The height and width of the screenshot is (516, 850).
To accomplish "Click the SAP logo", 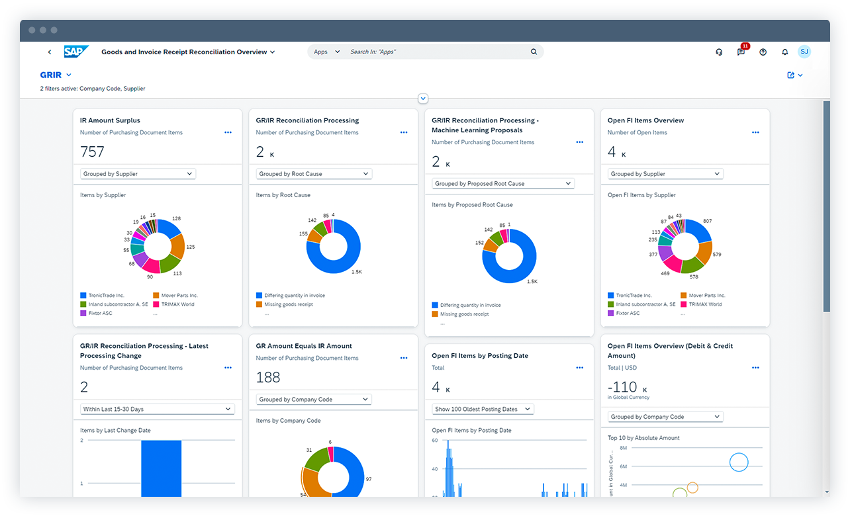I will [x=77, y=52].
